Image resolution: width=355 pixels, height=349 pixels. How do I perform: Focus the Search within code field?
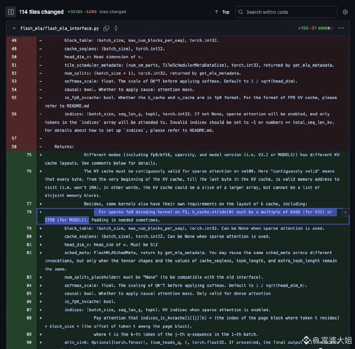286,12
